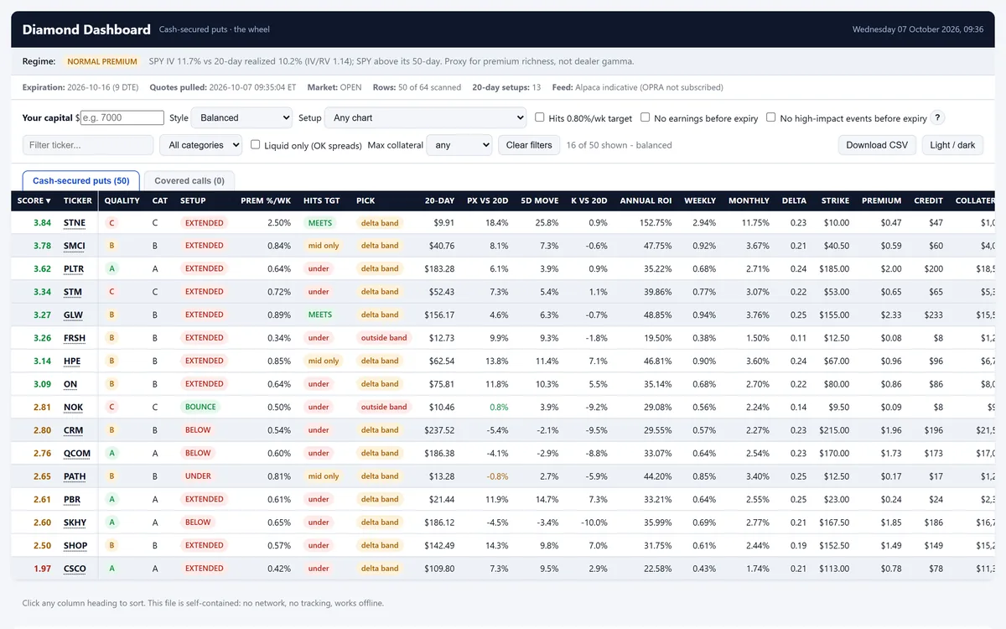
Task: Sort by STRIKE column header
Action: click(x=835, y=200)
